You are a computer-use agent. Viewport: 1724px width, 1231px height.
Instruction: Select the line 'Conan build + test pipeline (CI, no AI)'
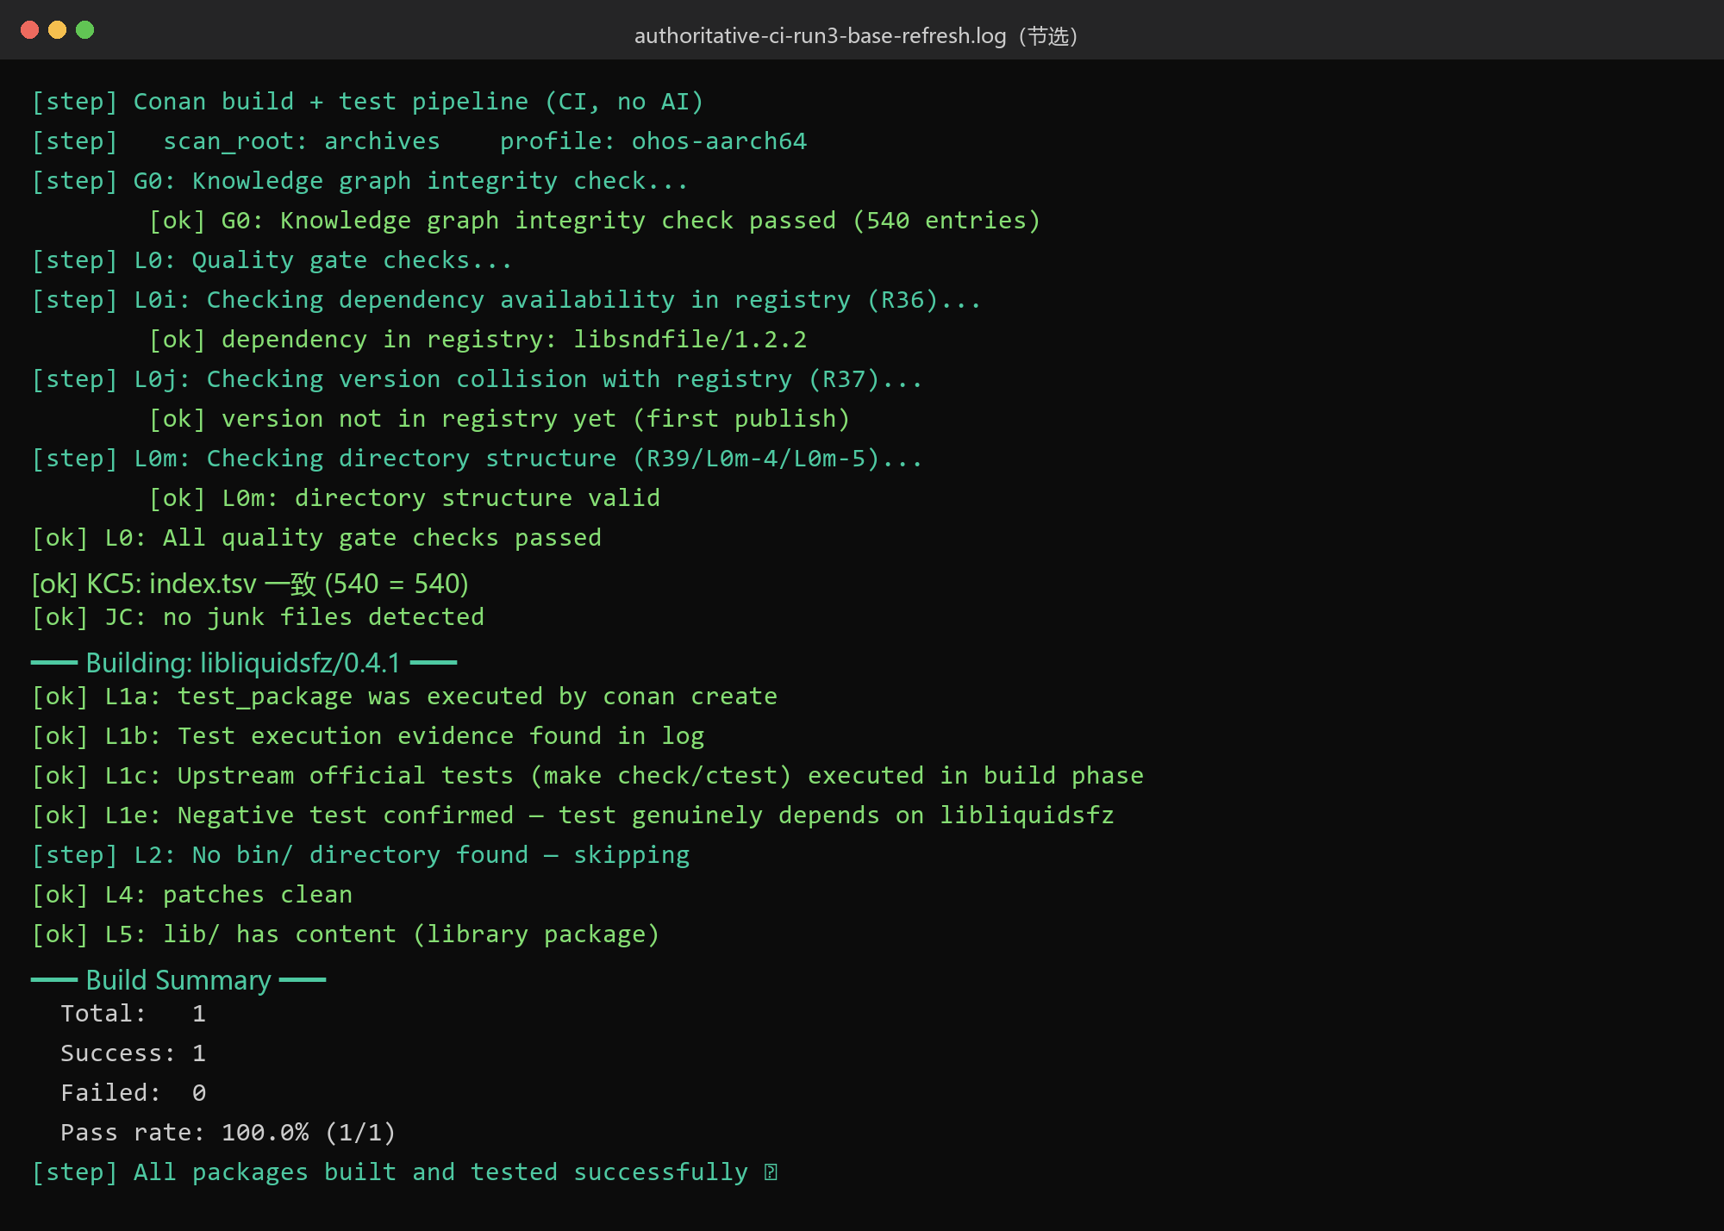[x=368, y=102]
